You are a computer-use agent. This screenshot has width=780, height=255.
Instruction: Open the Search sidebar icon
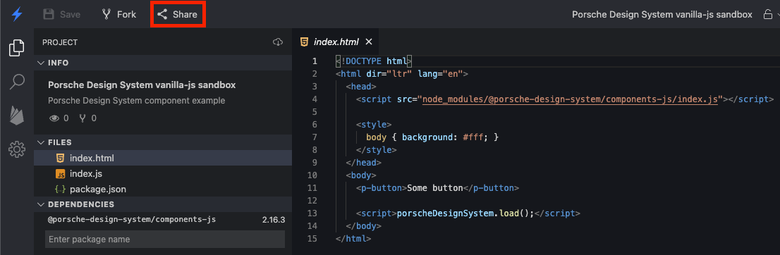pos(16,82)
